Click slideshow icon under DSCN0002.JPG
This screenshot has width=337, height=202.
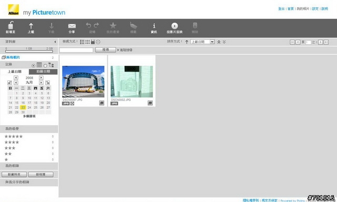tap(150, 103)
